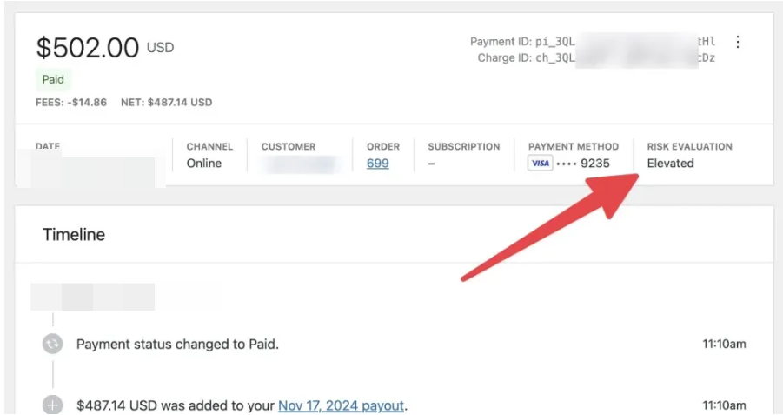Click the green Paid status badge

[x=53, y=79]
